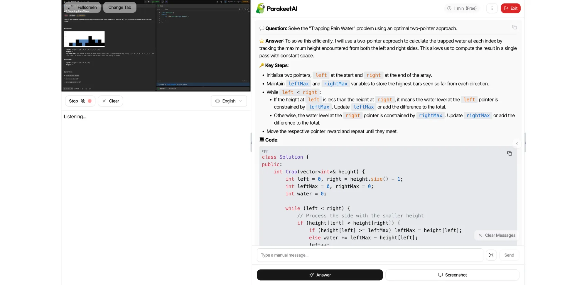Copy the whole answer using the top copy icon
The height and width of the screenshot is (285, 587).
515,27
